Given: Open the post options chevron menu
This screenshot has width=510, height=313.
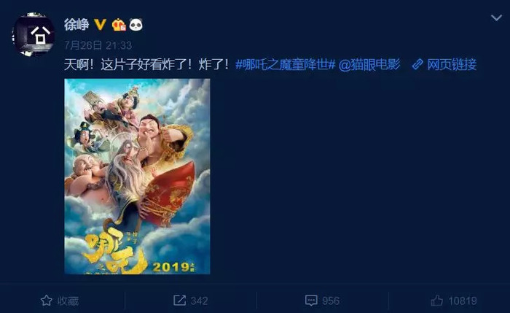Looking at the screenshot, I should [x=496, y=18].
